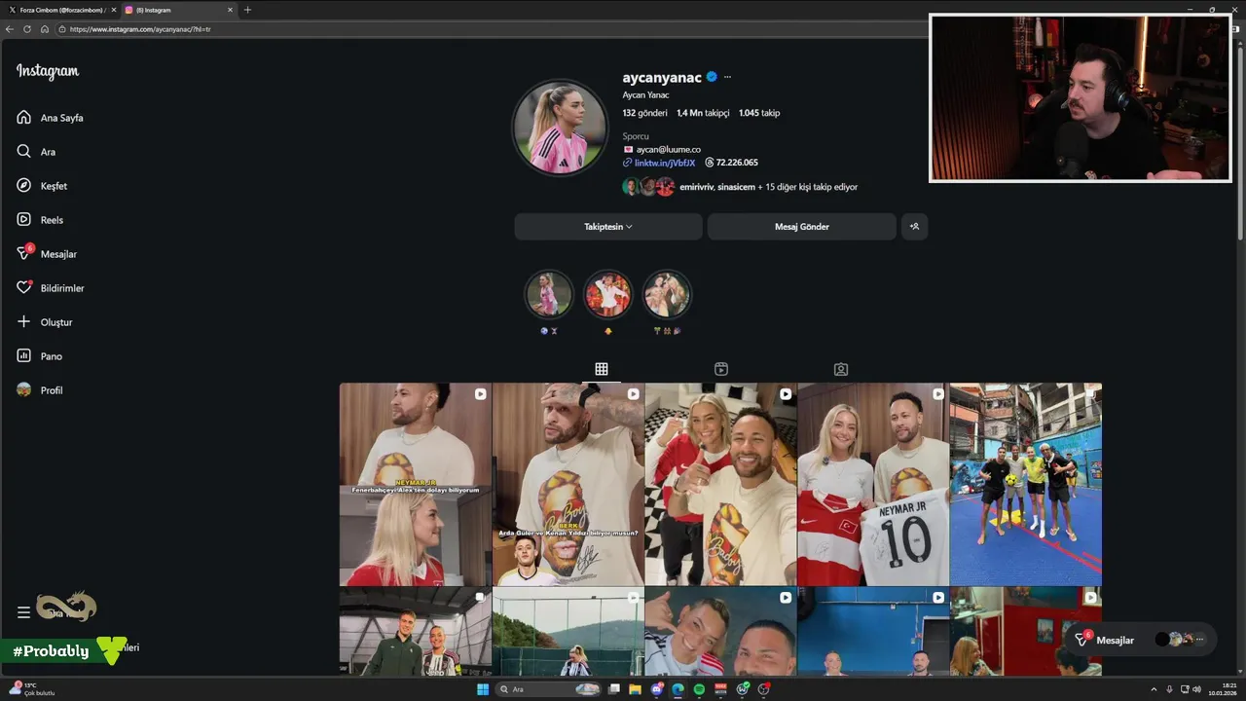Open the blue street football court post

tap(1026, 484)
